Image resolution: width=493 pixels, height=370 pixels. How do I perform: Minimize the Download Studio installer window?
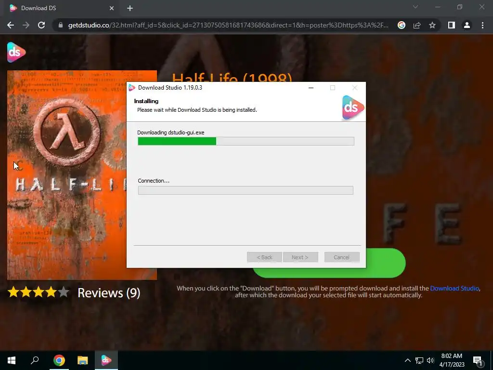(311, 88)
